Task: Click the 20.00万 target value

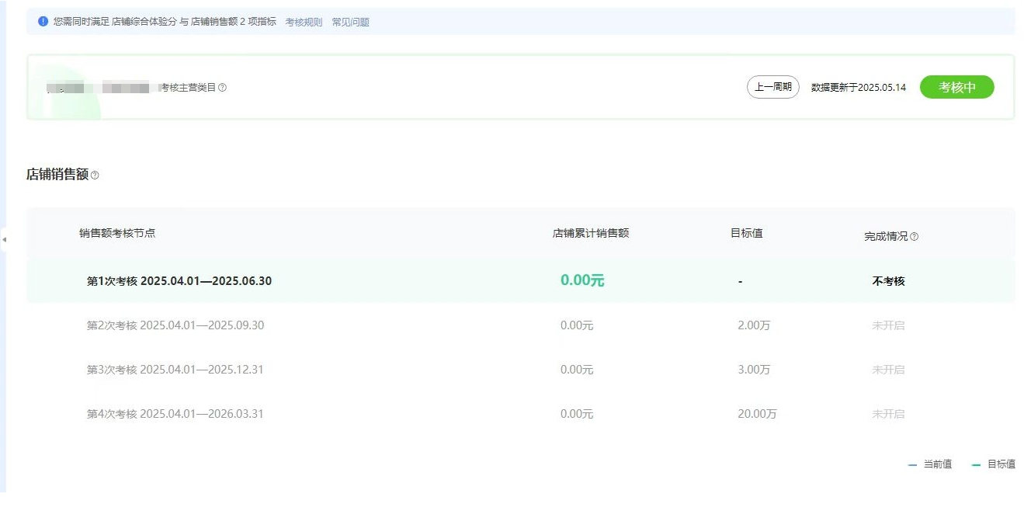Action: click(757, 414)
